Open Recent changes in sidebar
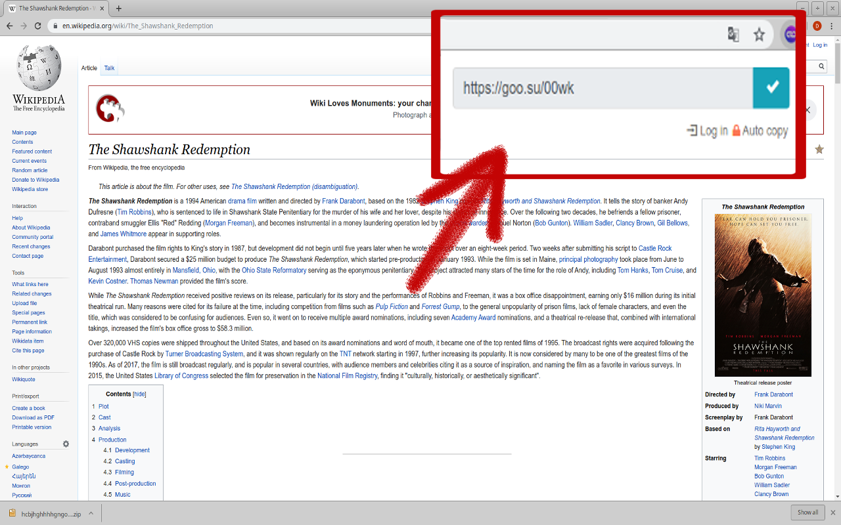The height and width of the screenshot is (525, 841). point(31,247)
